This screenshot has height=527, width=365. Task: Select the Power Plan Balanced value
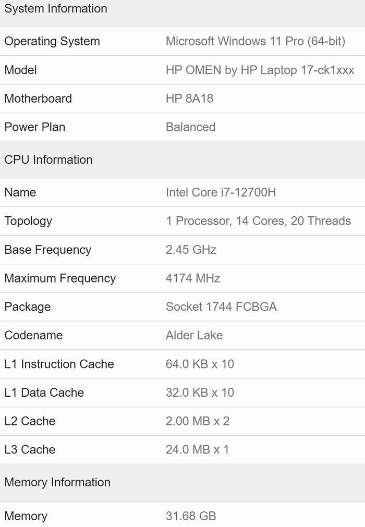pos(190,127)
